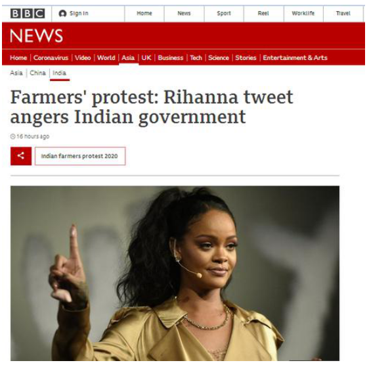The image size is (369, 367).
Task: Select the China sub-navigation tab
Action: click(x=37, y=73)
